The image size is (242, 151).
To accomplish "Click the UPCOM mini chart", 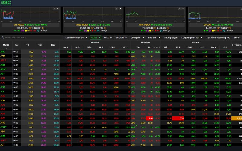I will click(x=215, y=14).
